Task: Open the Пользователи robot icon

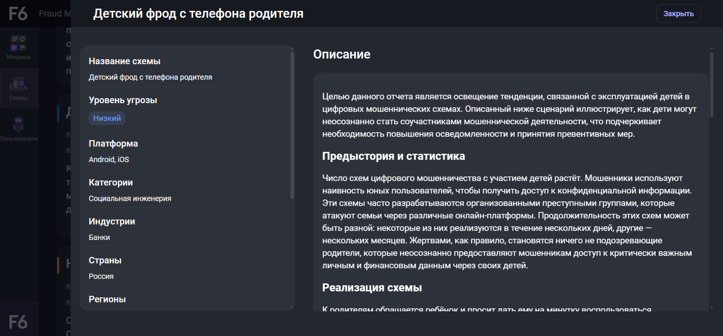Action: (18, 124)
